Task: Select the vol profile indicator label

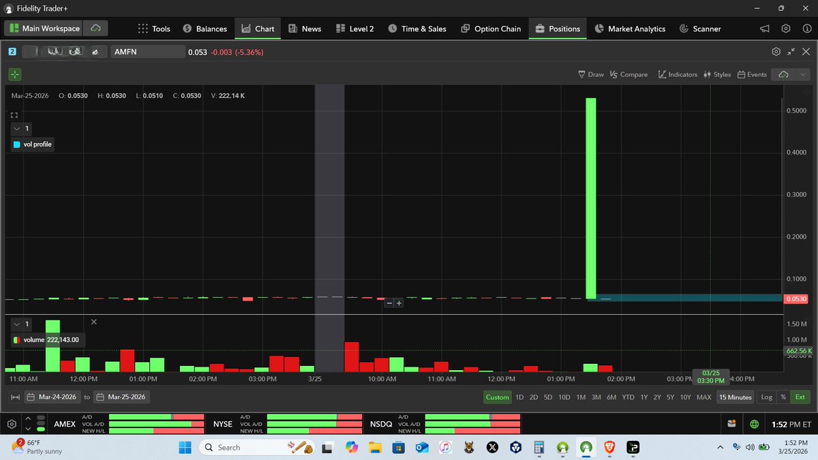Action: tap(33, 144)
